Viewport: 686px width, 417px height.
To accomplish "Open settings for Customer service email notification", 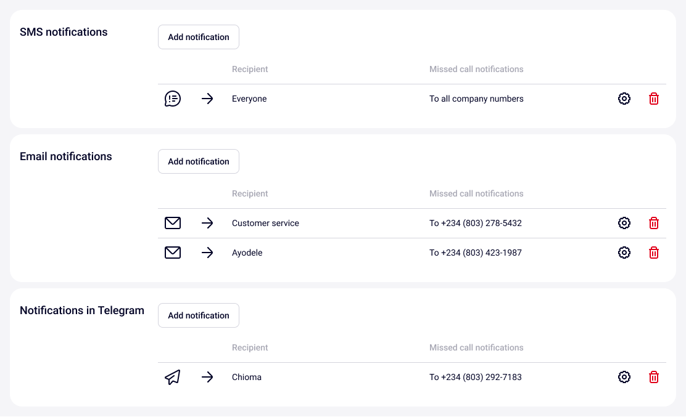I will (x=624, y=223).
